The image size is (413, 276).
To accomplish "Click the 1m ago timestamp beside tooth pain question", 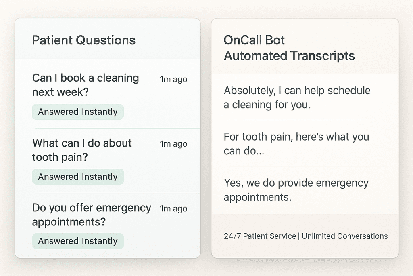I will 173,144.
